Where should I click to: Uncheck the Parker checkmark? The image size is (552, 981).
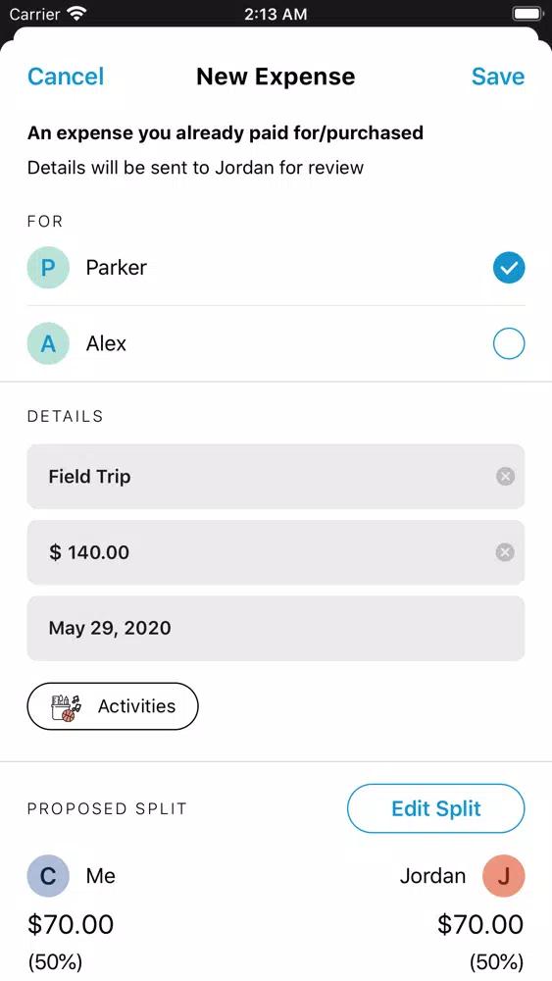pos(509,268)
